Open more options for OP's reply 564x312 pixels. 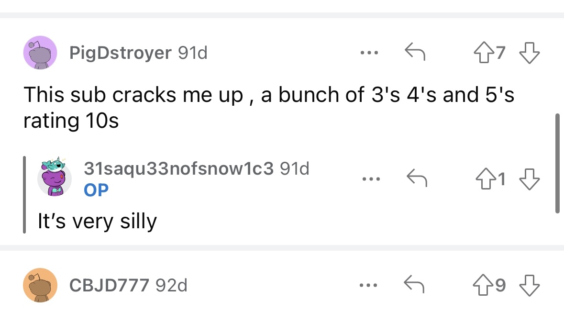pyautogui.click(x=369, y=179)
